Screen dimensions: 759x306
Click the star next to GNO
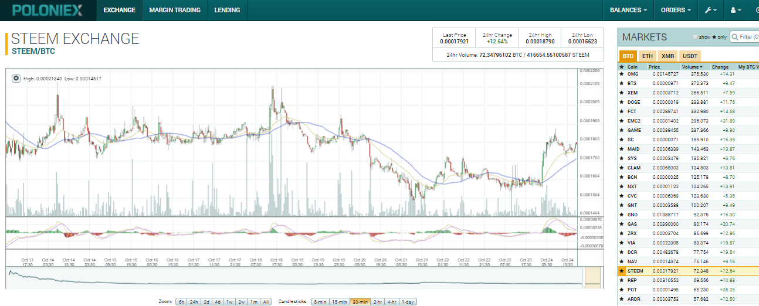click(x=621, y=215)
